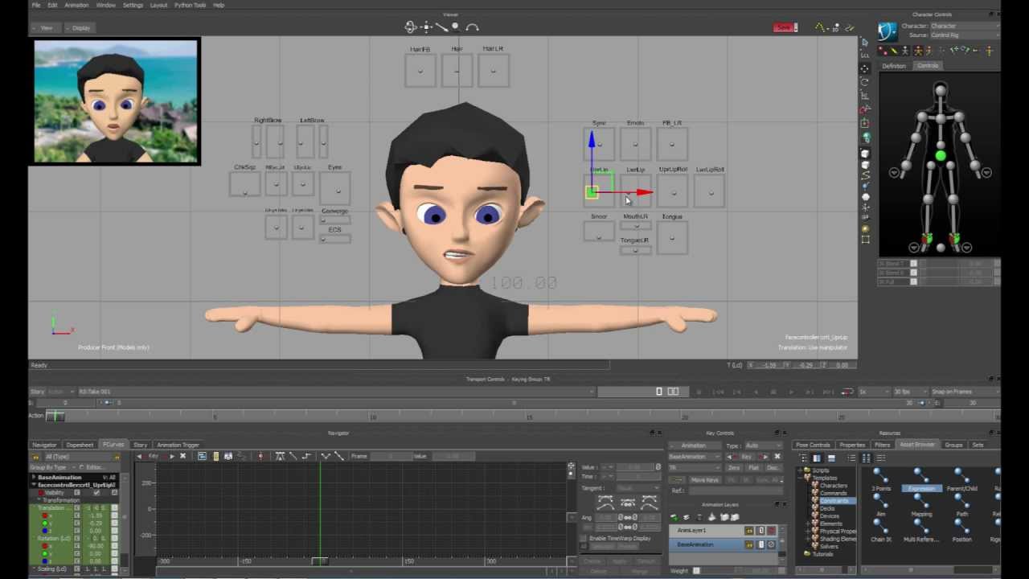Click the Character Controls blue logo icon
Image resolution: width=1029 pixels, height=579 pixels.
point(888,31)
